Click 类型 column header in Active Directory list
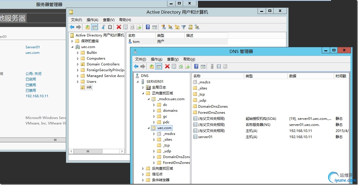358x185 pixels. [170, 35]
